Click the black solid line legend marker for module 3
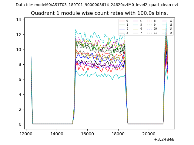This screenshot has height=145, width=194. (x=122, y=33)
